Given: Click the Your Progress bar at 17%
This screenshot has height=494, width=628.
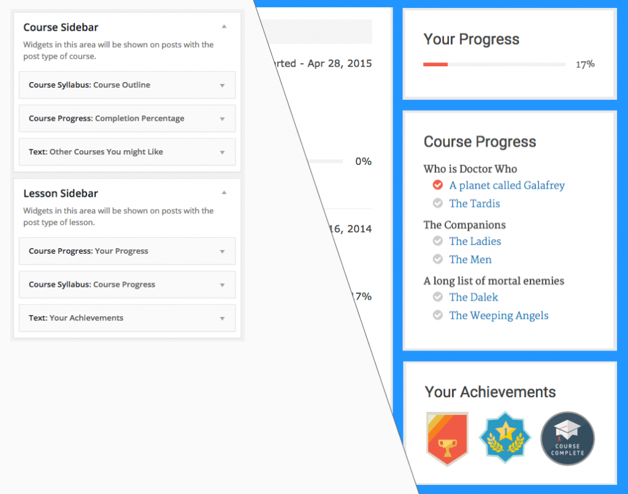Looking at the screenshot, I should 494,64.
